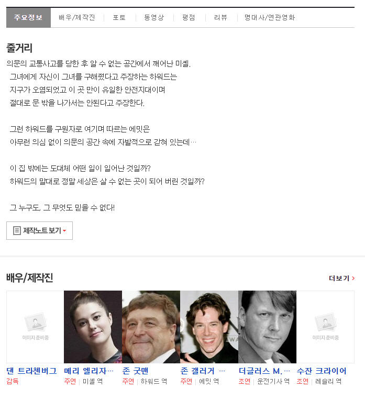
Task: Click the red arrow next to 더보기
Action: click(x=353, y=278)
